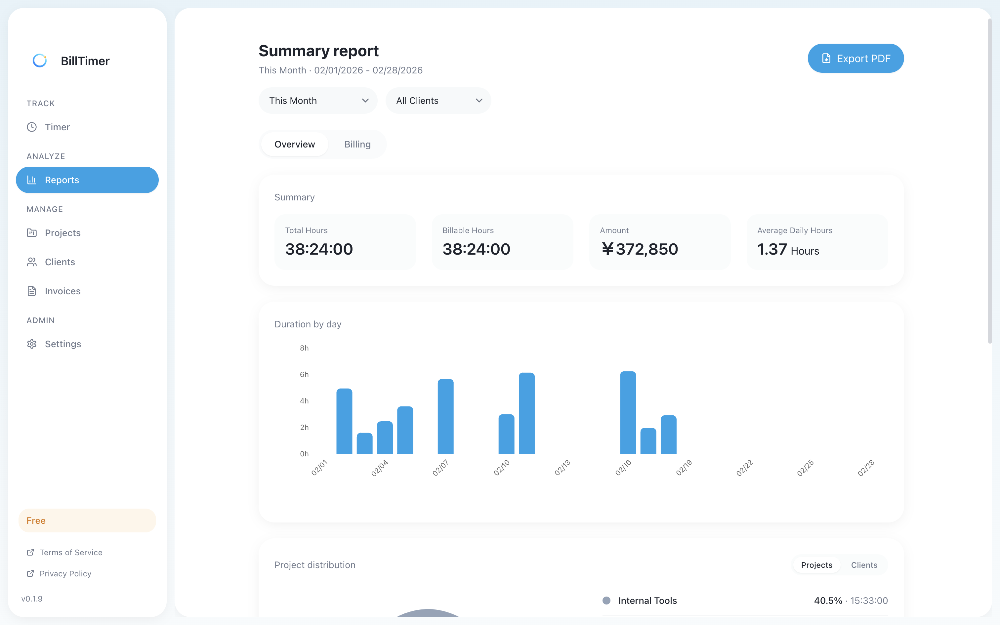Click the Reports bar chart icon
Image resolution: width=1000 pixels, height=625 pixels.
click(32, 180)
